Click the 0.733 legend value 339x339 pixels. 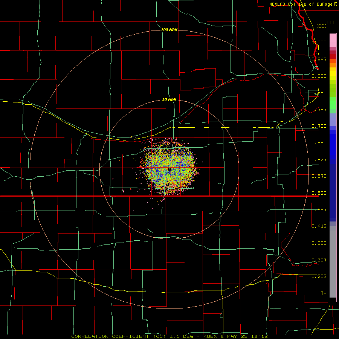[x=319, y=126]
